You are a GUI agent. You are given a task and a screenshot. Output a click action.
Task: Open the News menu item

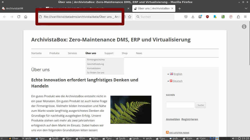(x=139, y=53)
